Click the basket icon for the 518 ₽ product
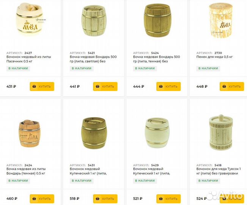This screenshot has width=247, height=205. click(x=98, y=199)
